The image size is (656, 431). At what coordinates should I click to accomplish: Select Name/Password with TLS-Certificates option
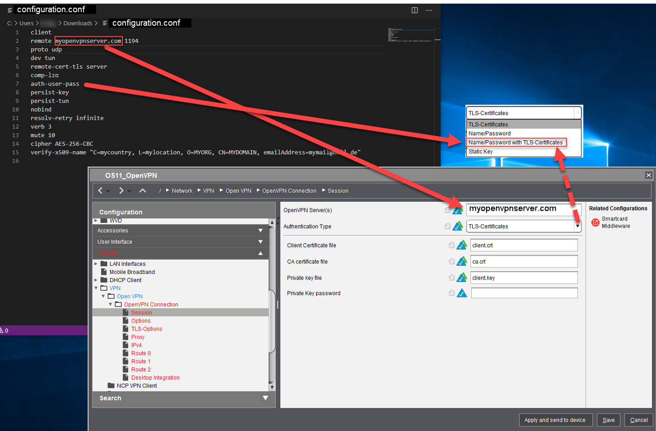(x=516, y=142)
